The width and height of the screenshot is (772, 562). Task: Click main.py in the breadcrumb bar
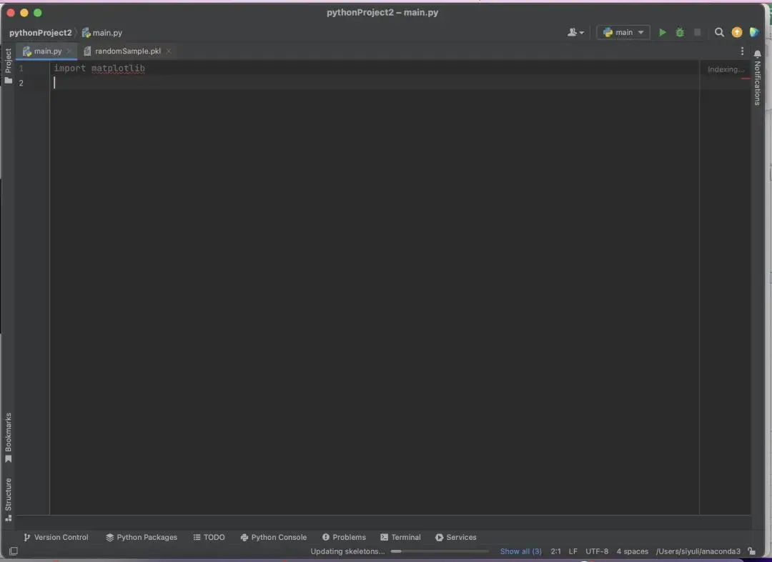coord(102,32)
